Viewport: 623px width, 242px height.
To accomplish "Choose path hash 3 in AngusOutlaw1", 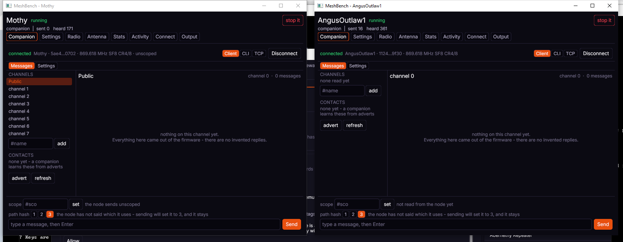I will pyautogui.click(x=361, y=214).
